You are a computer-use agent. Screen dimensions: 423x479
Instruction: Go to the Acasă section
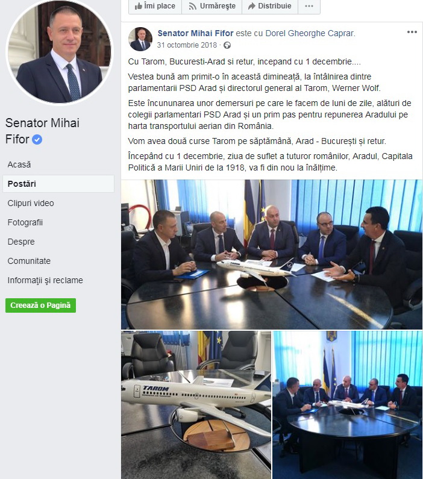pos(19,164)
